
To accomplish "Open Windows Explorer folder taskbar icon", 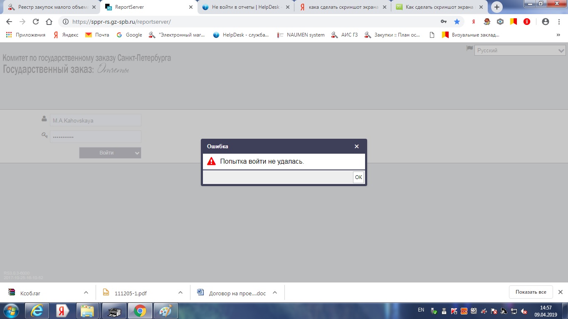I will [x=88, y=311].
